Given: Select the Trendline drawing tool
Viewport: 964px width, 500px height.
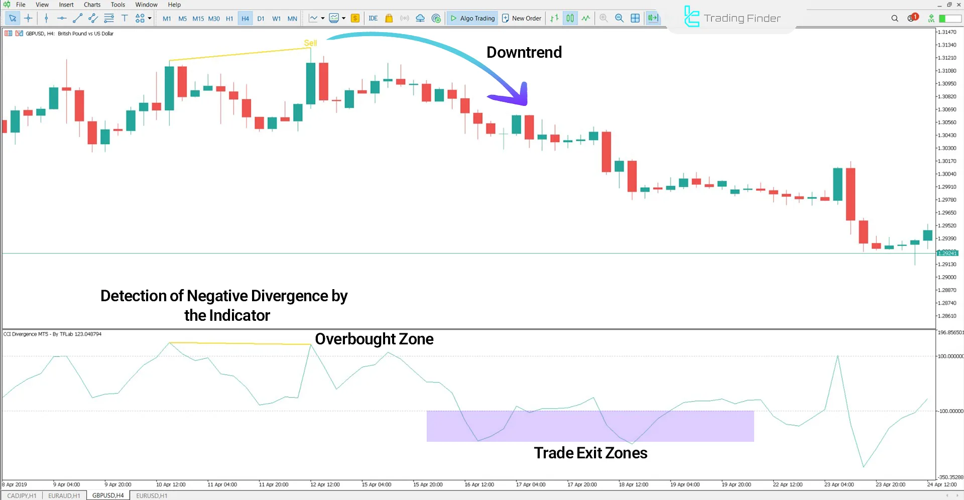Looking at the screenshot, I should point(77,18).
